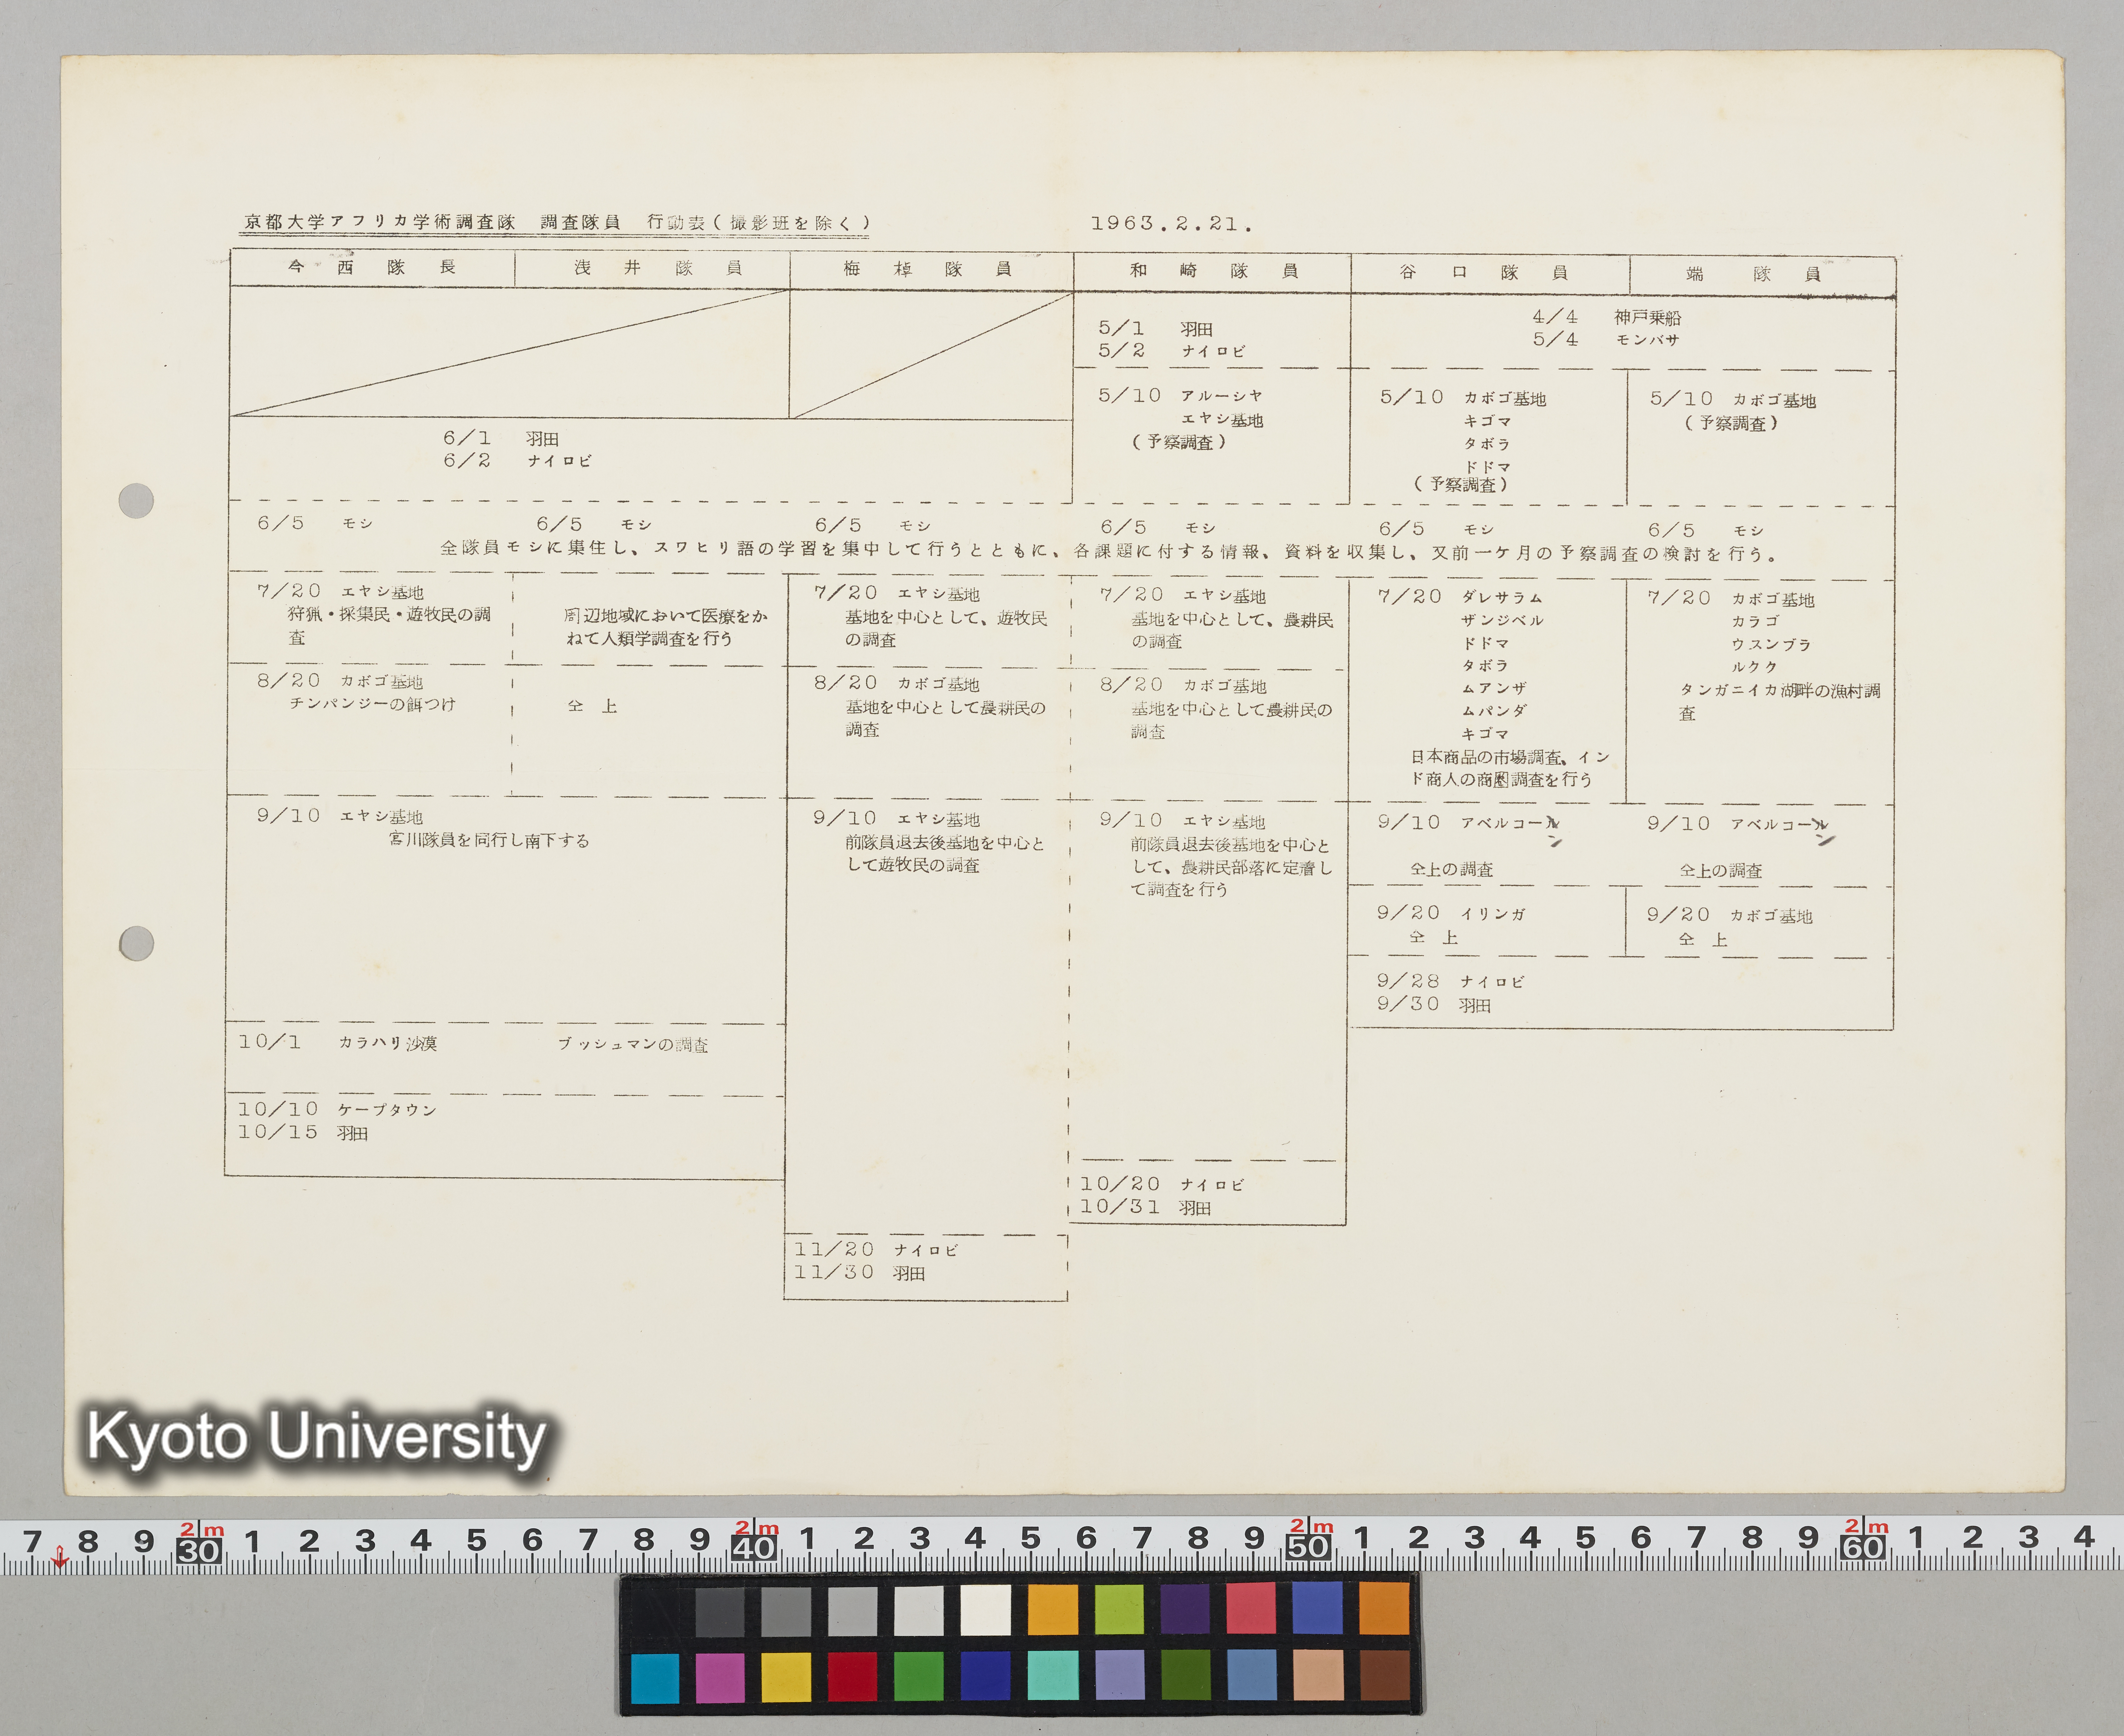Click the 11/30 羽田 entry at table bottom
2124x1736 pixels.
point(860,1272)
